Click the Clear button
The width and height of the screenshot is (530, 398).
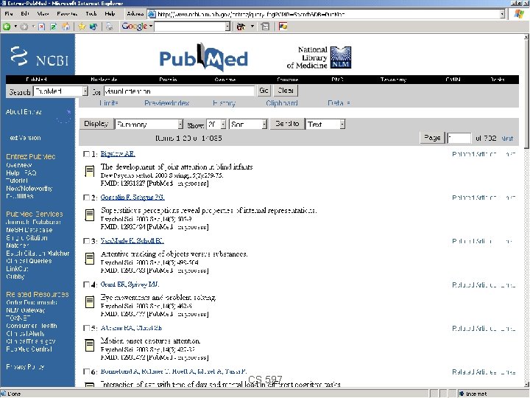click(x=286, y=91)
